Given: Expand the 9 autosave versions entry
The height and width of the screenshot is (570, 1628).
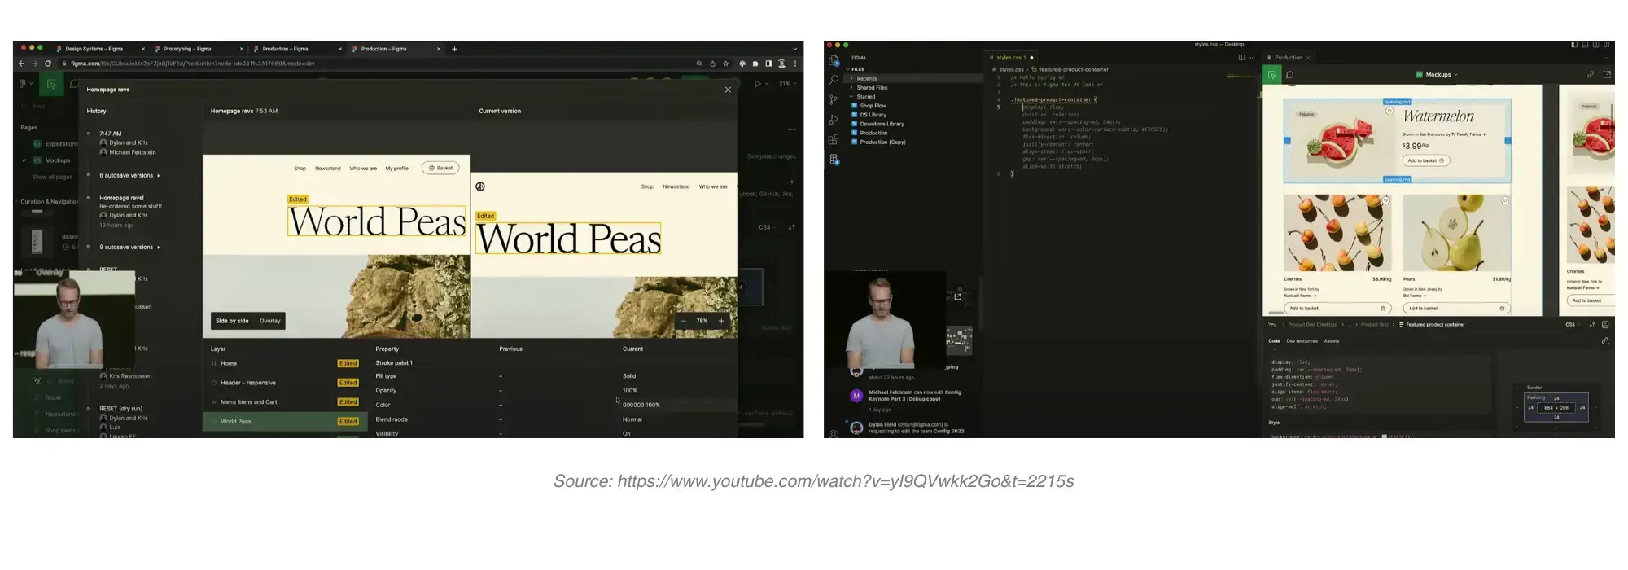Looking at the screenshot, I should point(129,247).
